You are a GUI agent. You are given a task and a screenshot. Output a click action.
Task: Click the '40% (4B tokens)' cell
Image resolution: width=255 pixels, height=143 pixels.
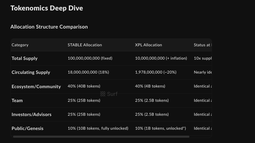pyautogui.click(x=150, y=86)
